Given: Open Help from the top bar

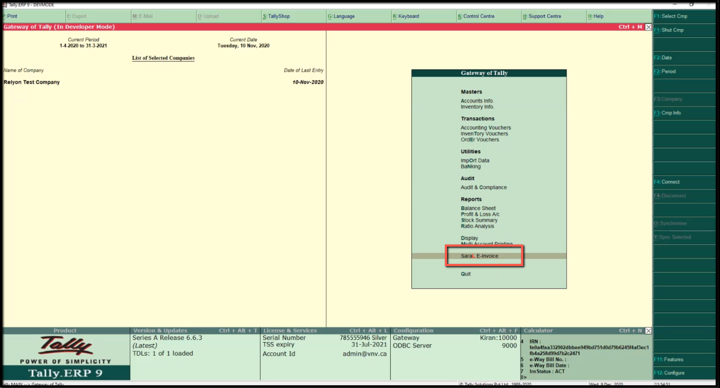Looking at the screenshot, I should (619, 16).
